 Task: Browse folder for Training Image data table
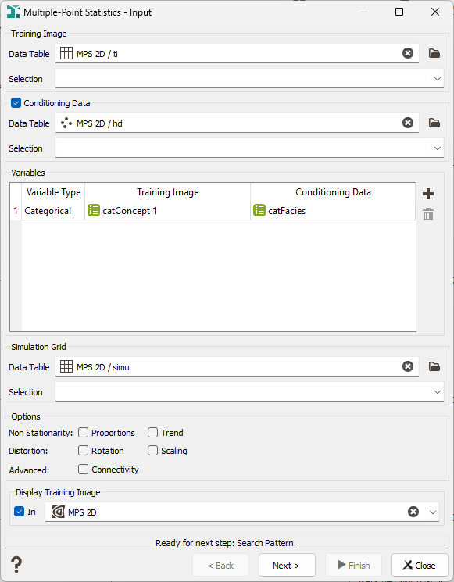(434, 53)
